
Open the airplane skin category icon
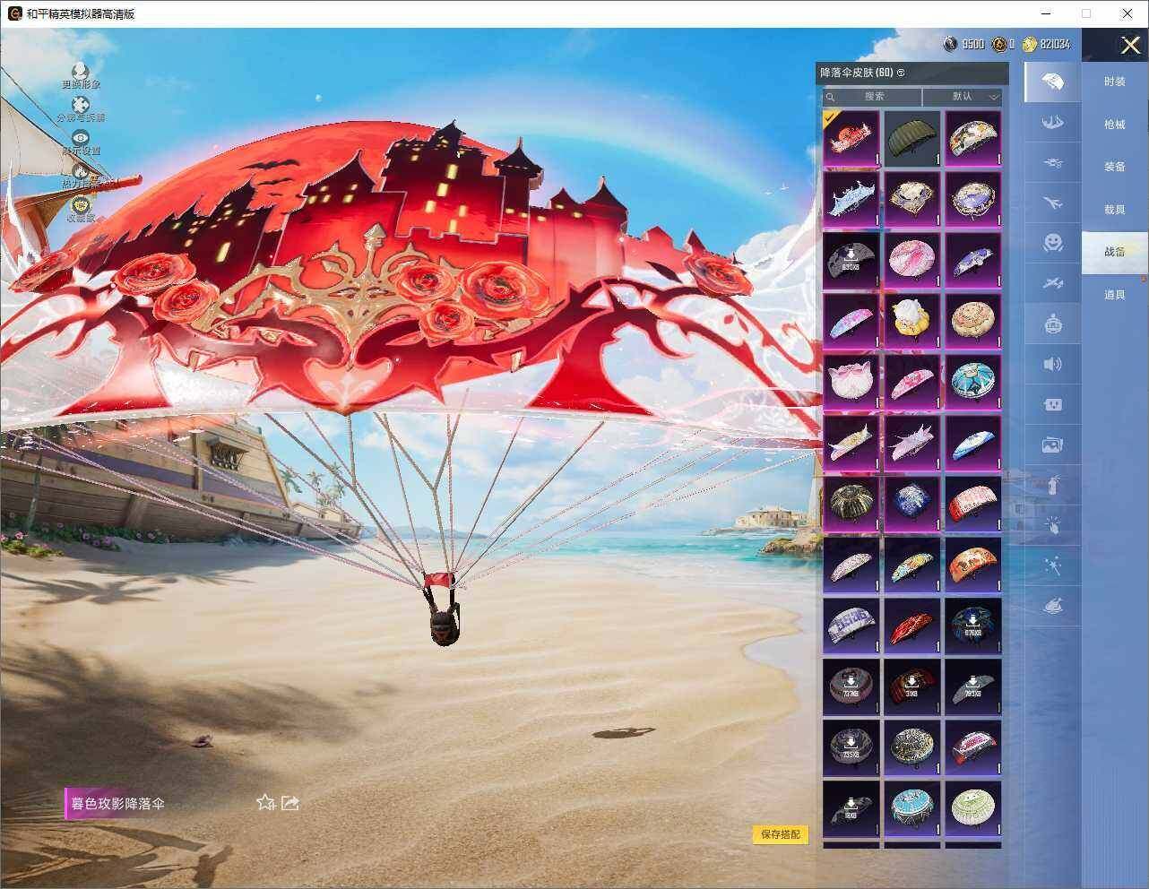click(x=1052, y=203)
